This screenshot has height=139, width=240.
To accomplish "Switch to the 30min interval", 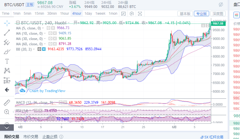I will [x=52, y=14].
